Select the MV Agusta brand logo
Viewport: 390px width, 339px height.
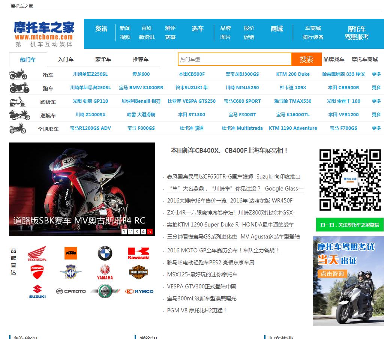point(71,271)
